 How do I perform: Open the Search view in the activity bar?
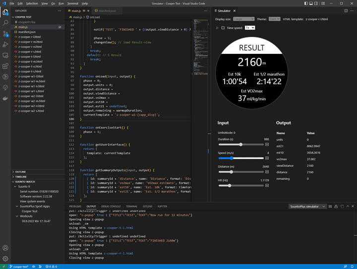(5, 23)
